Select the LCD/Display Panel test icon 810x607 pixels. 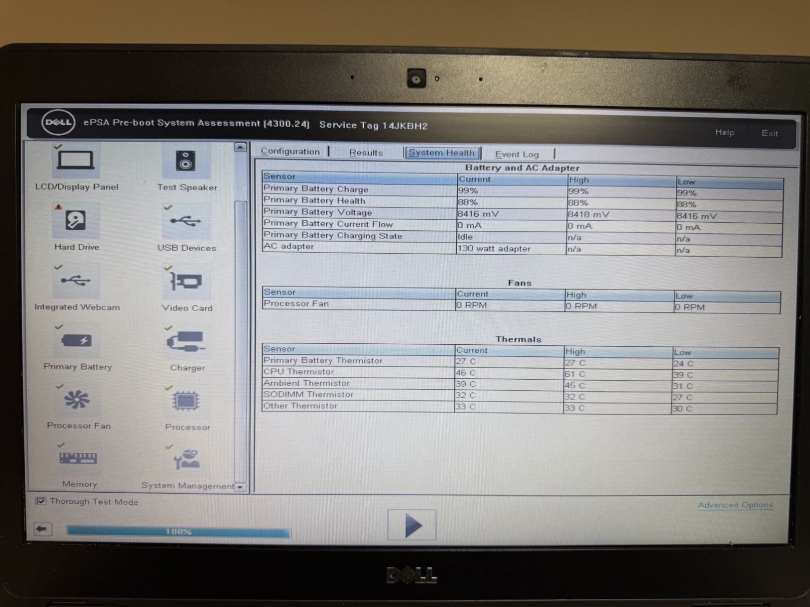click(x=75, y=161)
